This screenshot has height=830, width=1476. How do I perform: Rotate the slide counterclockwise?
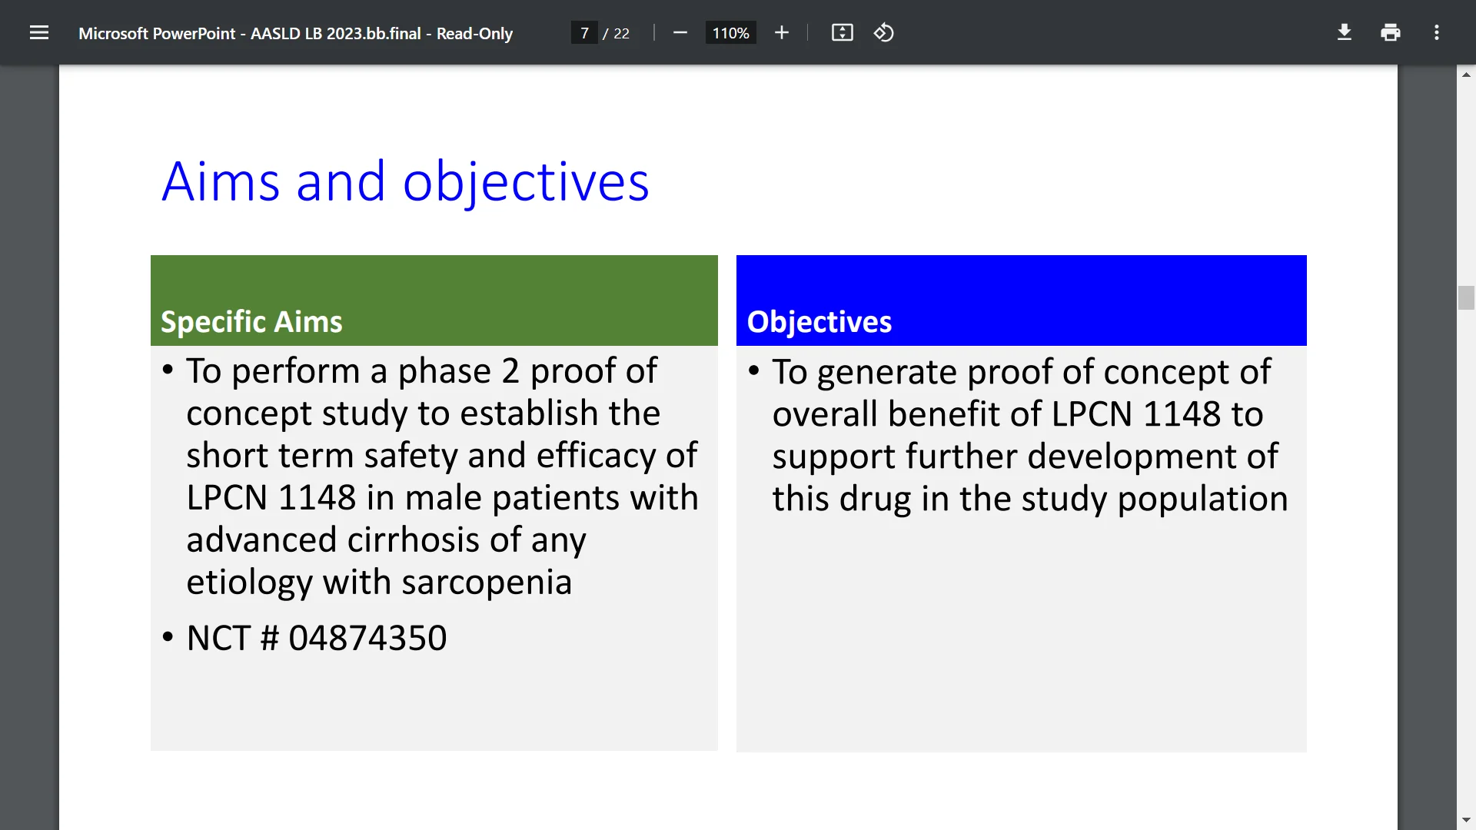coord(883,32)
